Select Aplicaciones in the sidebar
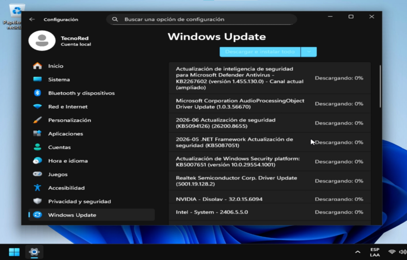This screenshot has width=407, height=260. (91, 134)
